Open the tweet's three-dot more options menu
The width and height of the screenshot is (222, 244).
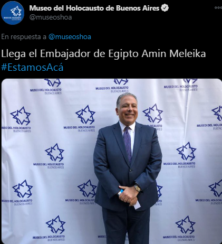pyautogui.click(x=218, y=8)
